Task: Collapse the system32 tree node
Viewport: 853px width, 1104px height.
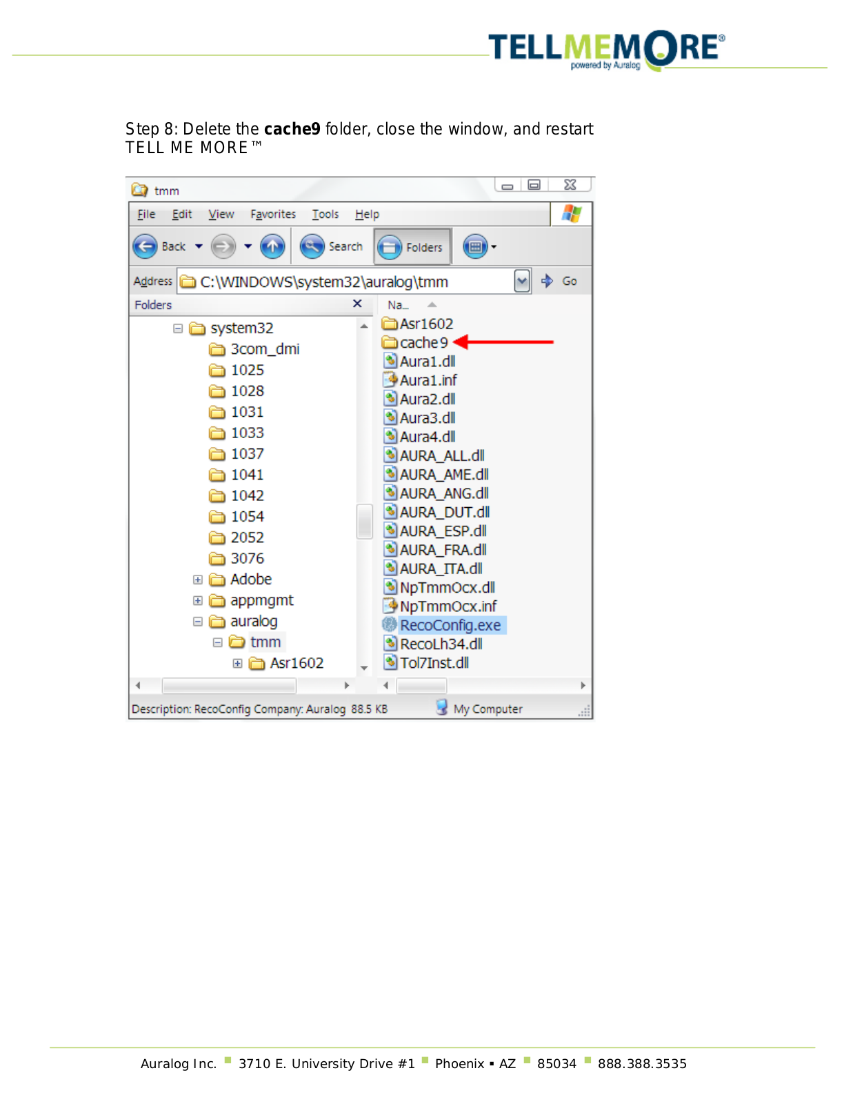Action: [178, 328]
